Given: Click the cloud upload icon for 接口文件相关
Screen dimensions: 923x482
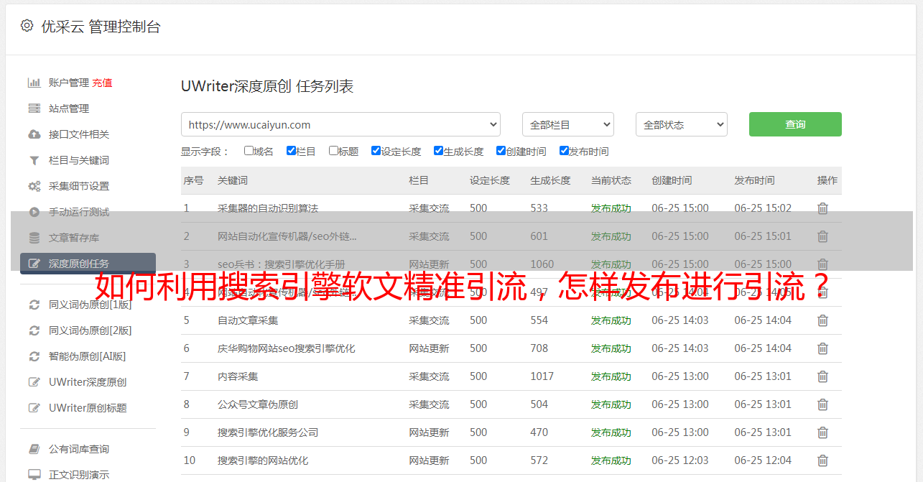Looking at the screenshot, I should (34, 134).
